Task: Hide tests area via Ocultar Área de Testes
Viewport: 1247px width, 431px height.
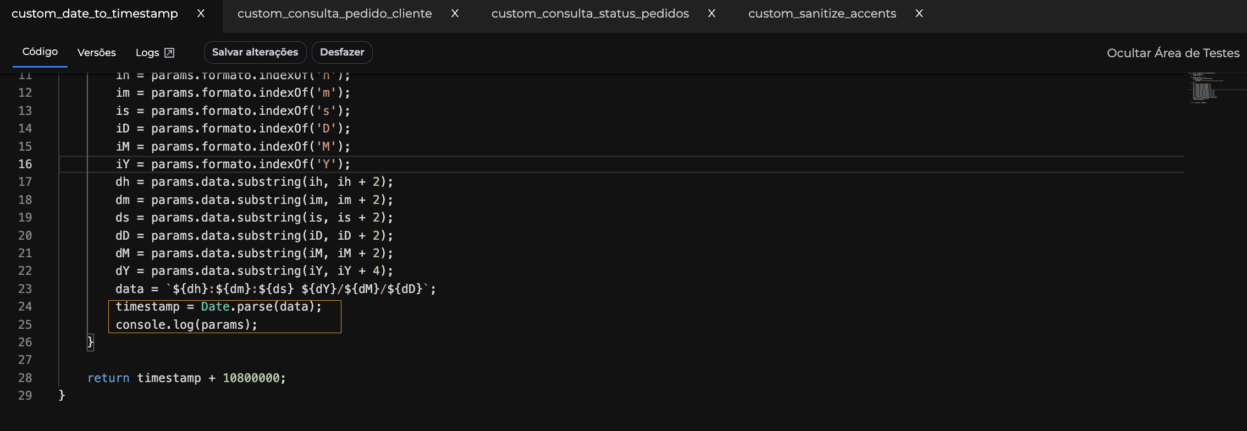Action: tap(1173, 53)
